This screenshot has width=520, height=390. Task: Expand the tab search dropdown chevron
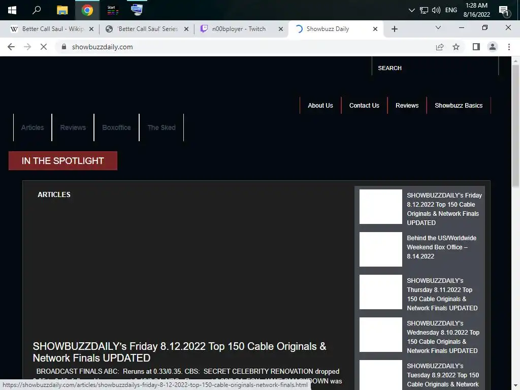click(x=438, y=27)
